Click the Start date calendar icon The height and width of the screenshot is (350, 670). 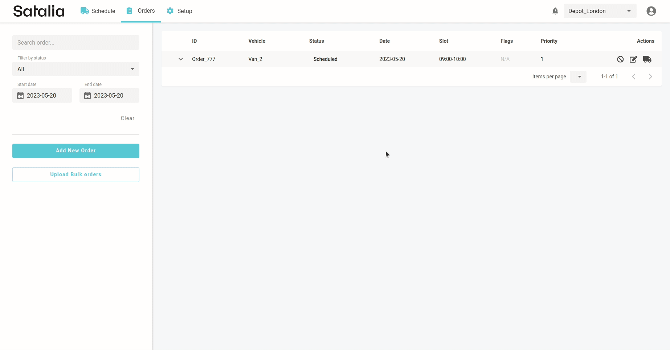click(20, 96)
